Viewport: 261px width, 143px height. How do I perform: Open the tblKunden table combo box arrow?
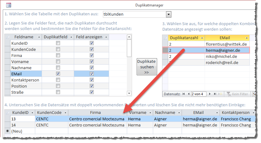click(168, 14)
